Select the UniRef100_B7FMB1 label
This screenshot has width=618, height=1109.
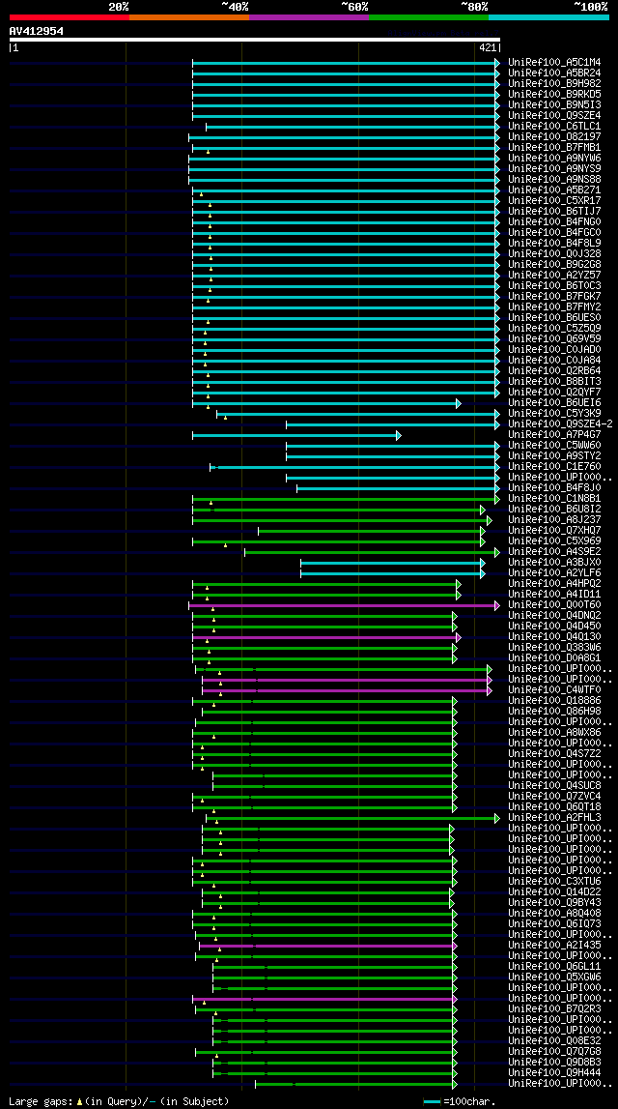coord(554,147)
